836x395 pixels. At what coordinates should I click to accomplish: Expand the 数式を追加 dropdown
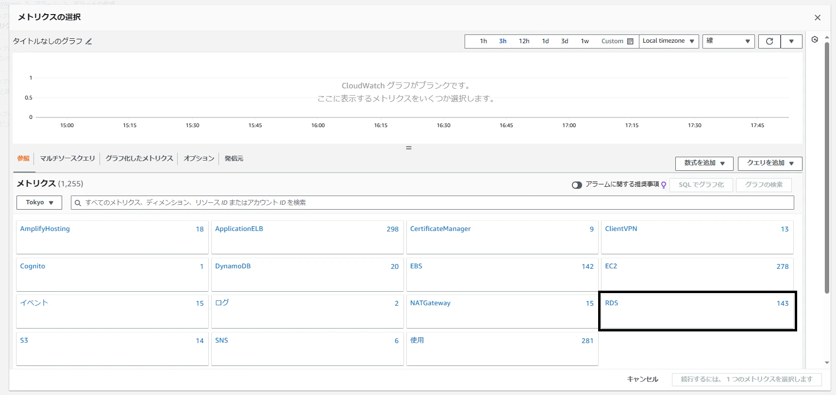point(704,163)
